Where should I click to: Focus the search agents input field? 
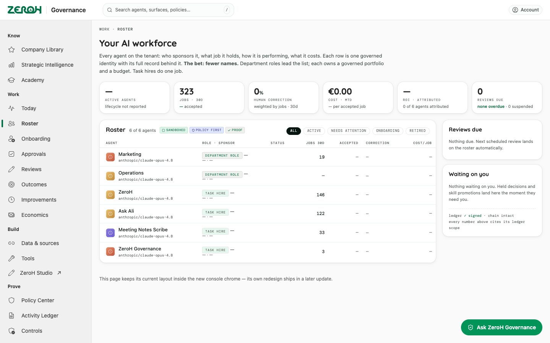[x=168, y=10]
